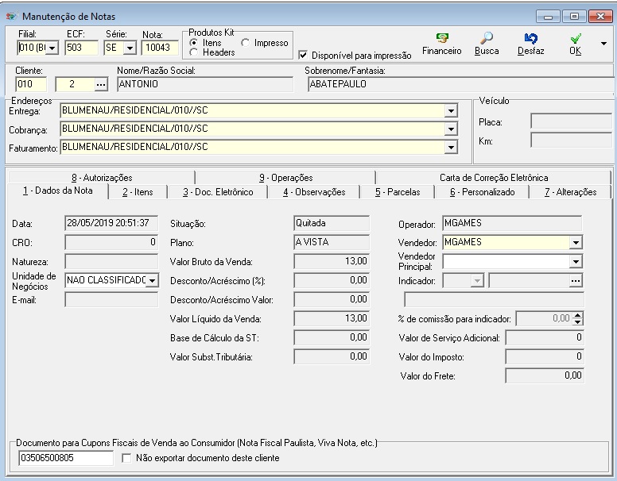Screen dimensions: 617x481
Task: Click the Cliente field showing 010
Action: coord(31,84)
